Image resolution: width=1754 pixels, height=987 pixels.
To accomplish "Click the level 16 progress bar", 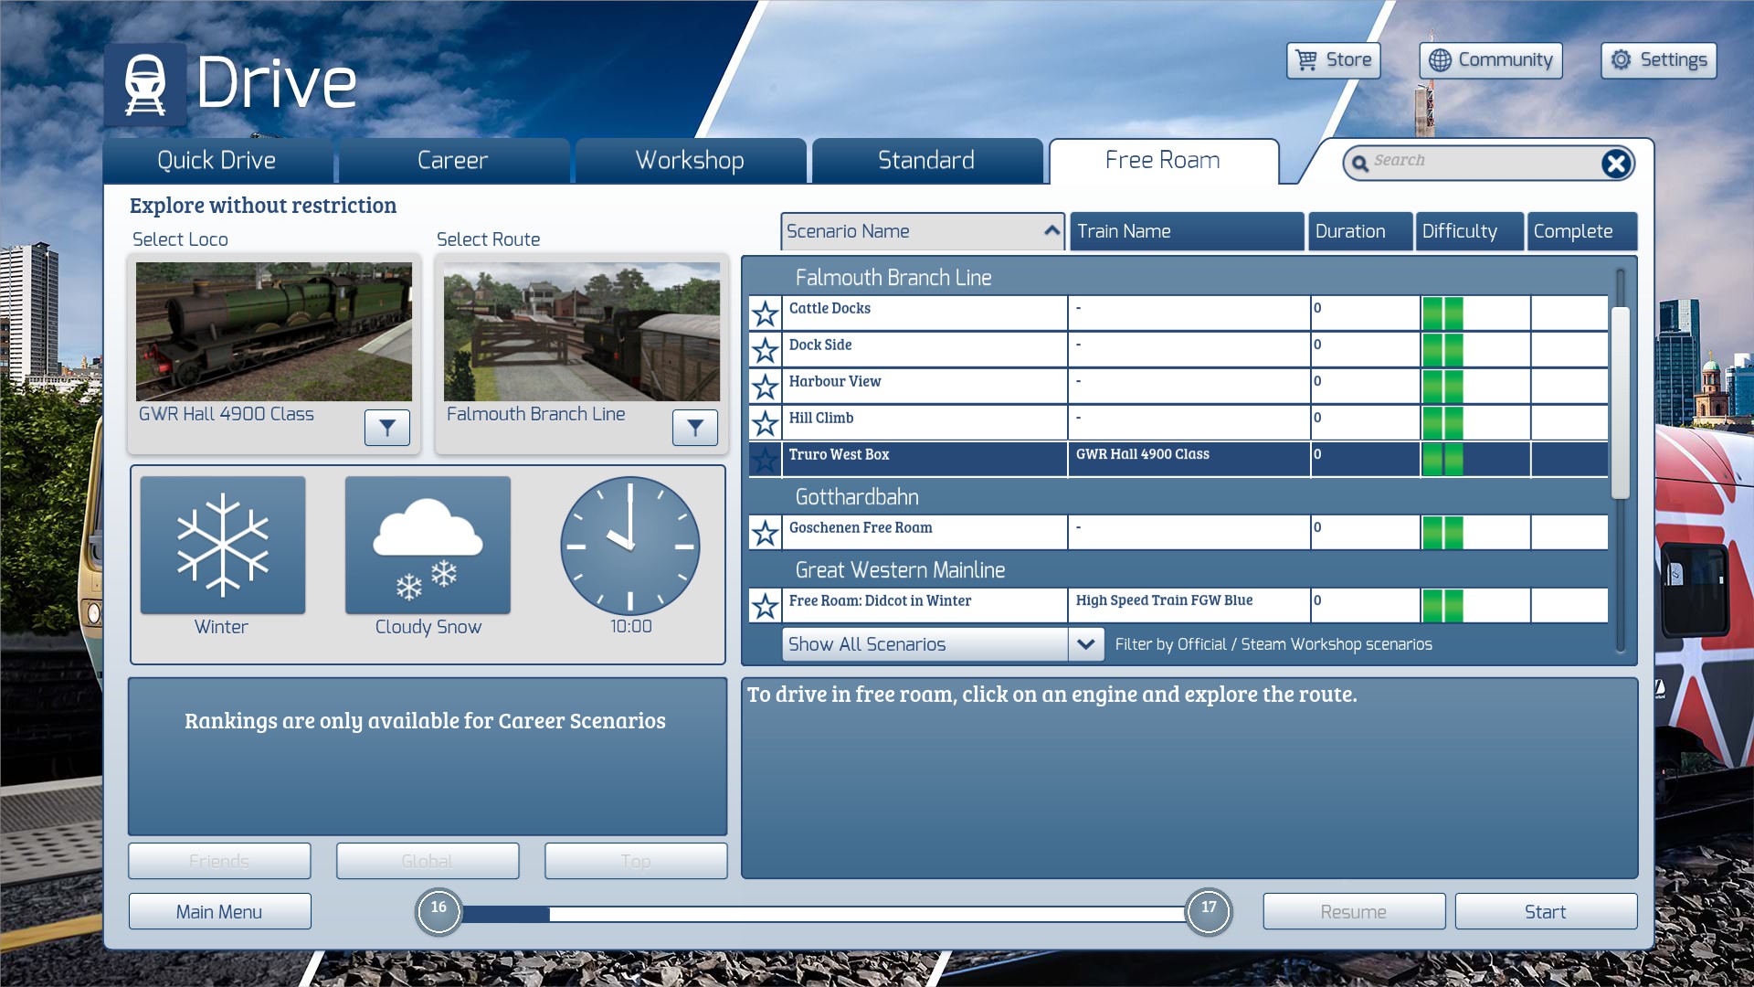I will (x=822, y=913).
